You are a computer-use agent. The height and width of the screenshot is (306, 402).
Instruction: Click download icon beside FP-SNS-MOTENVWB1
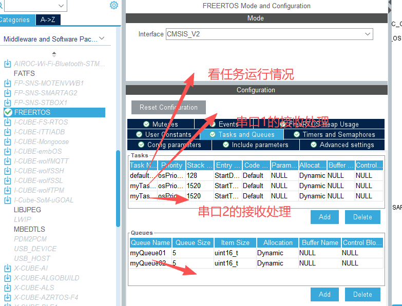pyautogui.click(x=8, y=83)
